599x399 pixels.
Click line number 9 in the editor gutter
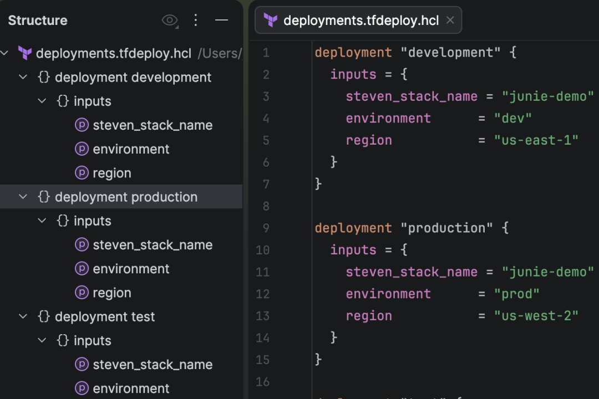coord(266,228)
